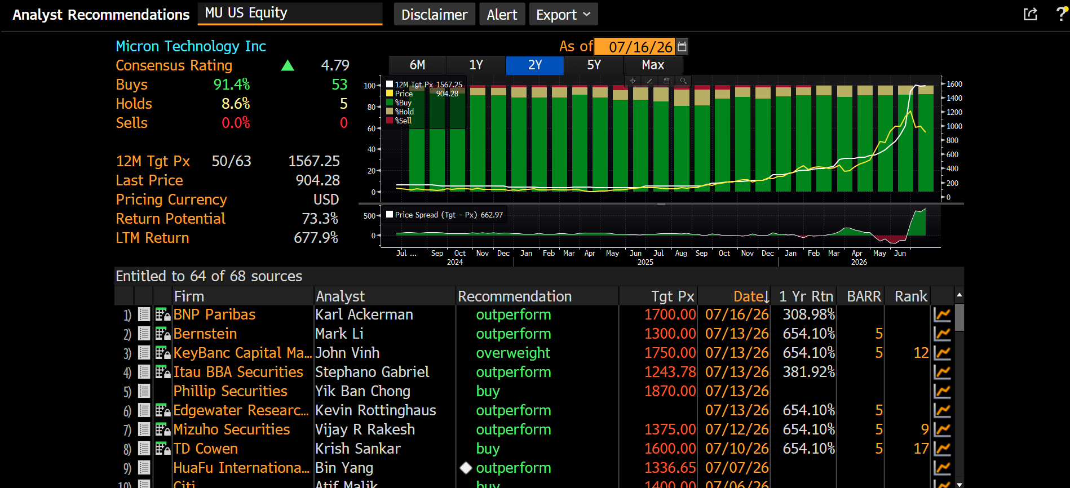Screen dimensions: 1070x488
Task: Open the Bernstein research document icon
Action: point(144,334)
